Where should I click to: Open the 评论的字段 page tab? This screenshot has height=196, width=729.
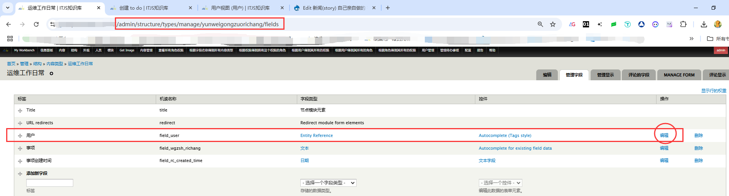[x=639, y=75]
